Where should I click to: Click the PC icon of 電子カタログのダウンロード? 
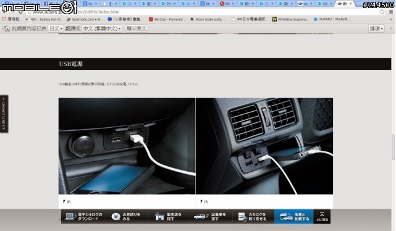coord(70,216)
